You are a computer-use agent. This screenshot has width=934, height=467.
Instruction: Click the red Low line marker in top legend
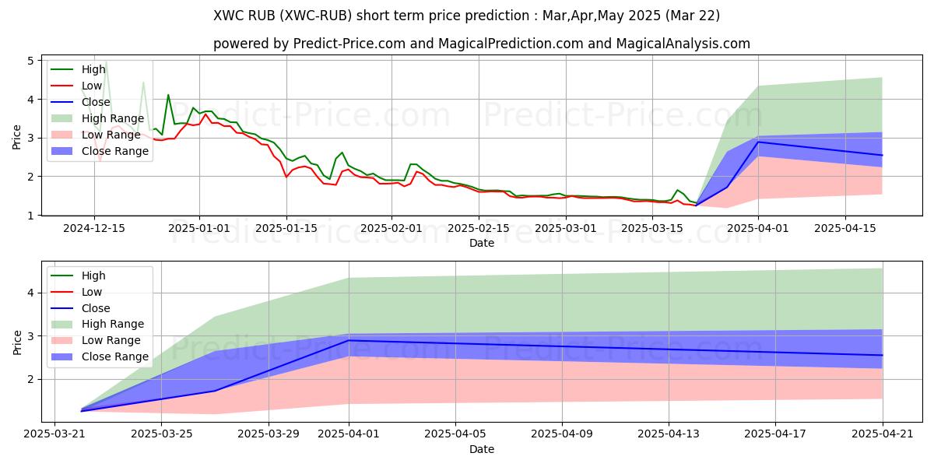click(64, 86)
